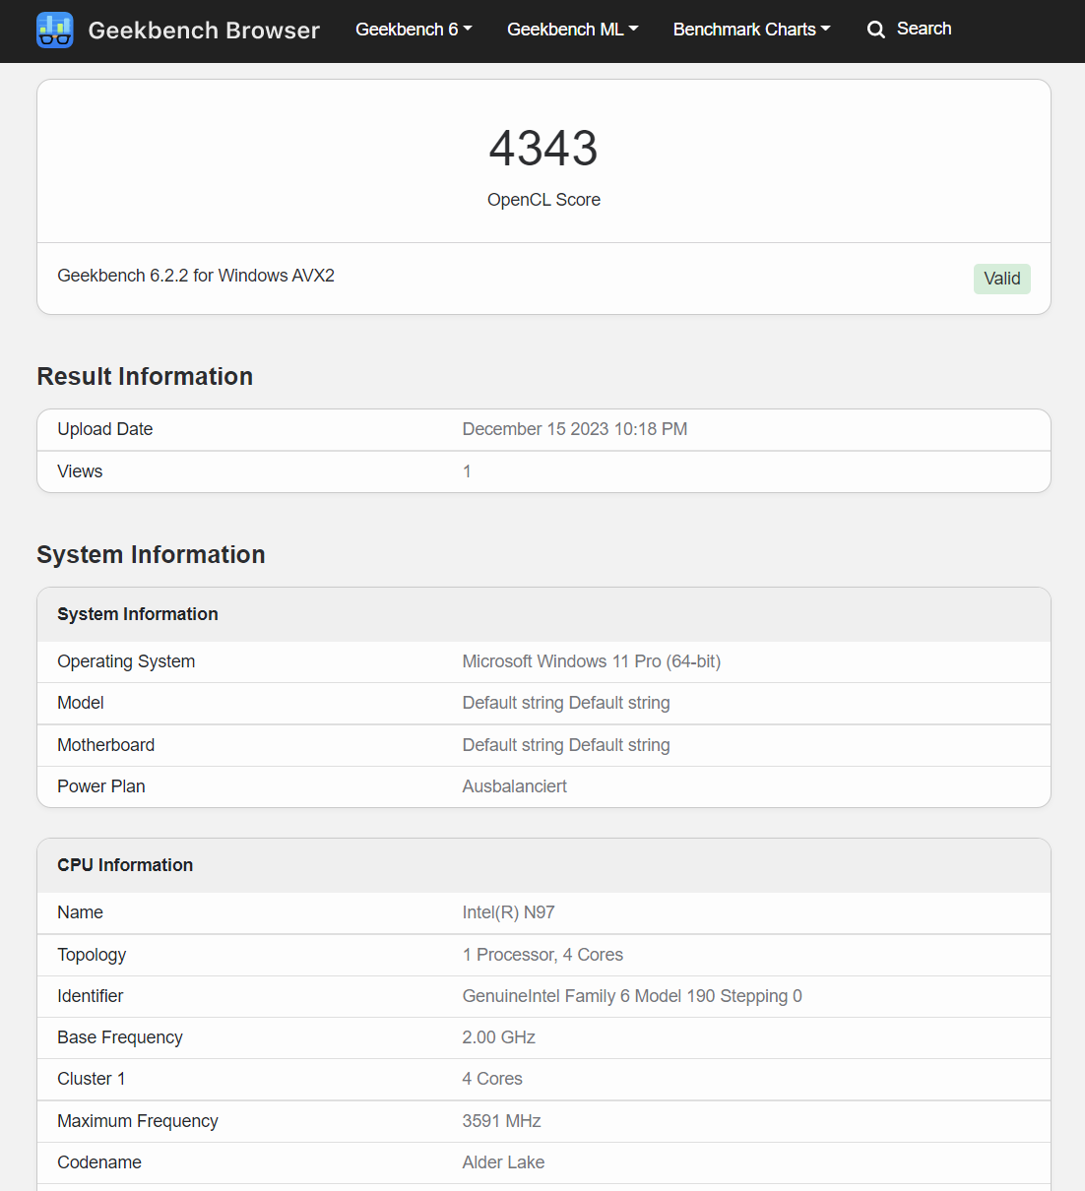Screen dimensions: 1085x1191
Task: Open the Search link in navbar
Action: 924,29
